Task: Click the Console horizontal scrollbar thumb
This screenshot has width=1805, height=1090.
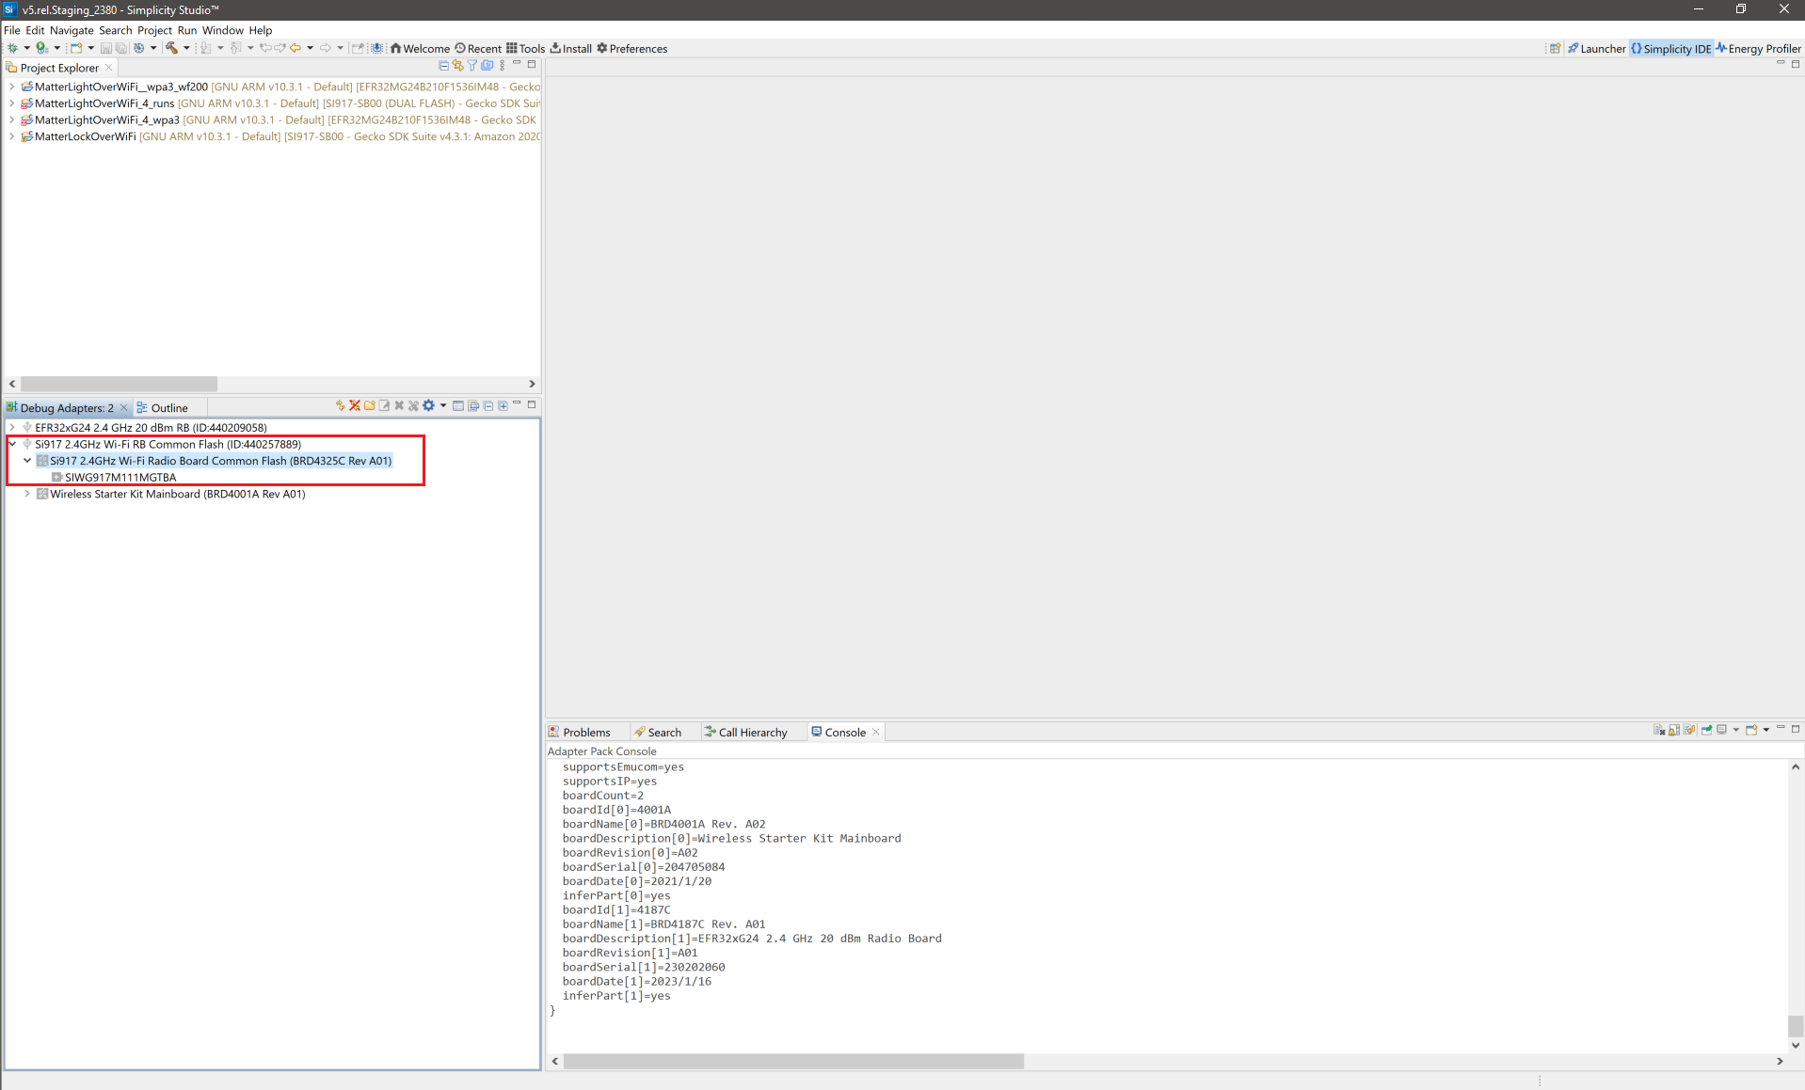Action: (792, 1061)
